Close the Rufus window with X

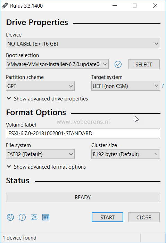click(x=155, y=6)
